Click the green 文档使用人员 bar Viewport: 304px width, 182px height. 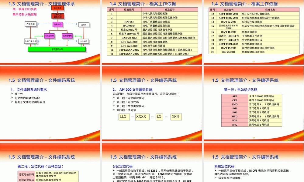pos(57,49)
